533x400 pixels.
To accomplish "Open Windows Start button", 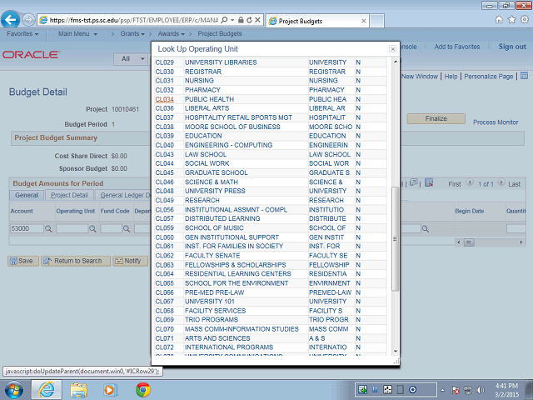I will pyautogui.click(x=14, y=390).
